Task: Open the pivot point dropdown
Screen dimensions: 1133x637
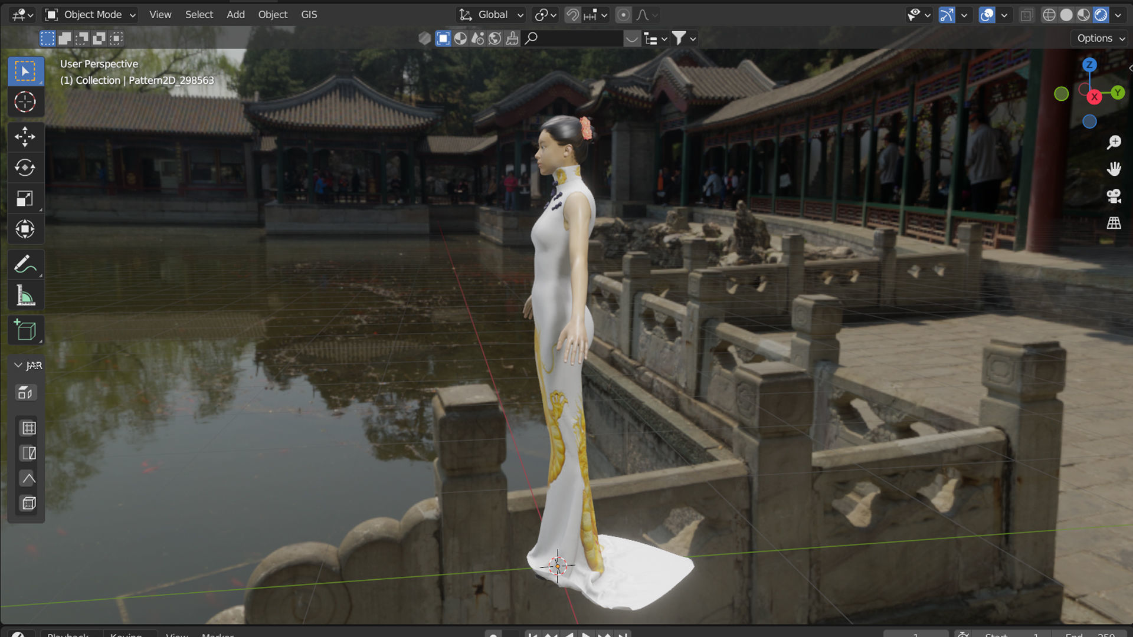Action: pyautogui.click(x=545, y=15)
